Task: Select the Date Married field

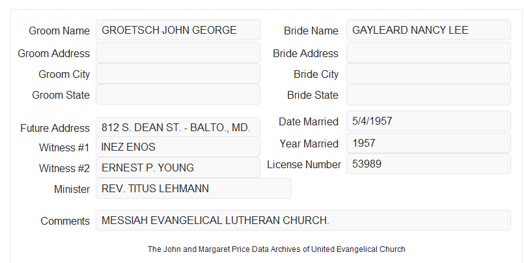Action: [428, 121]
